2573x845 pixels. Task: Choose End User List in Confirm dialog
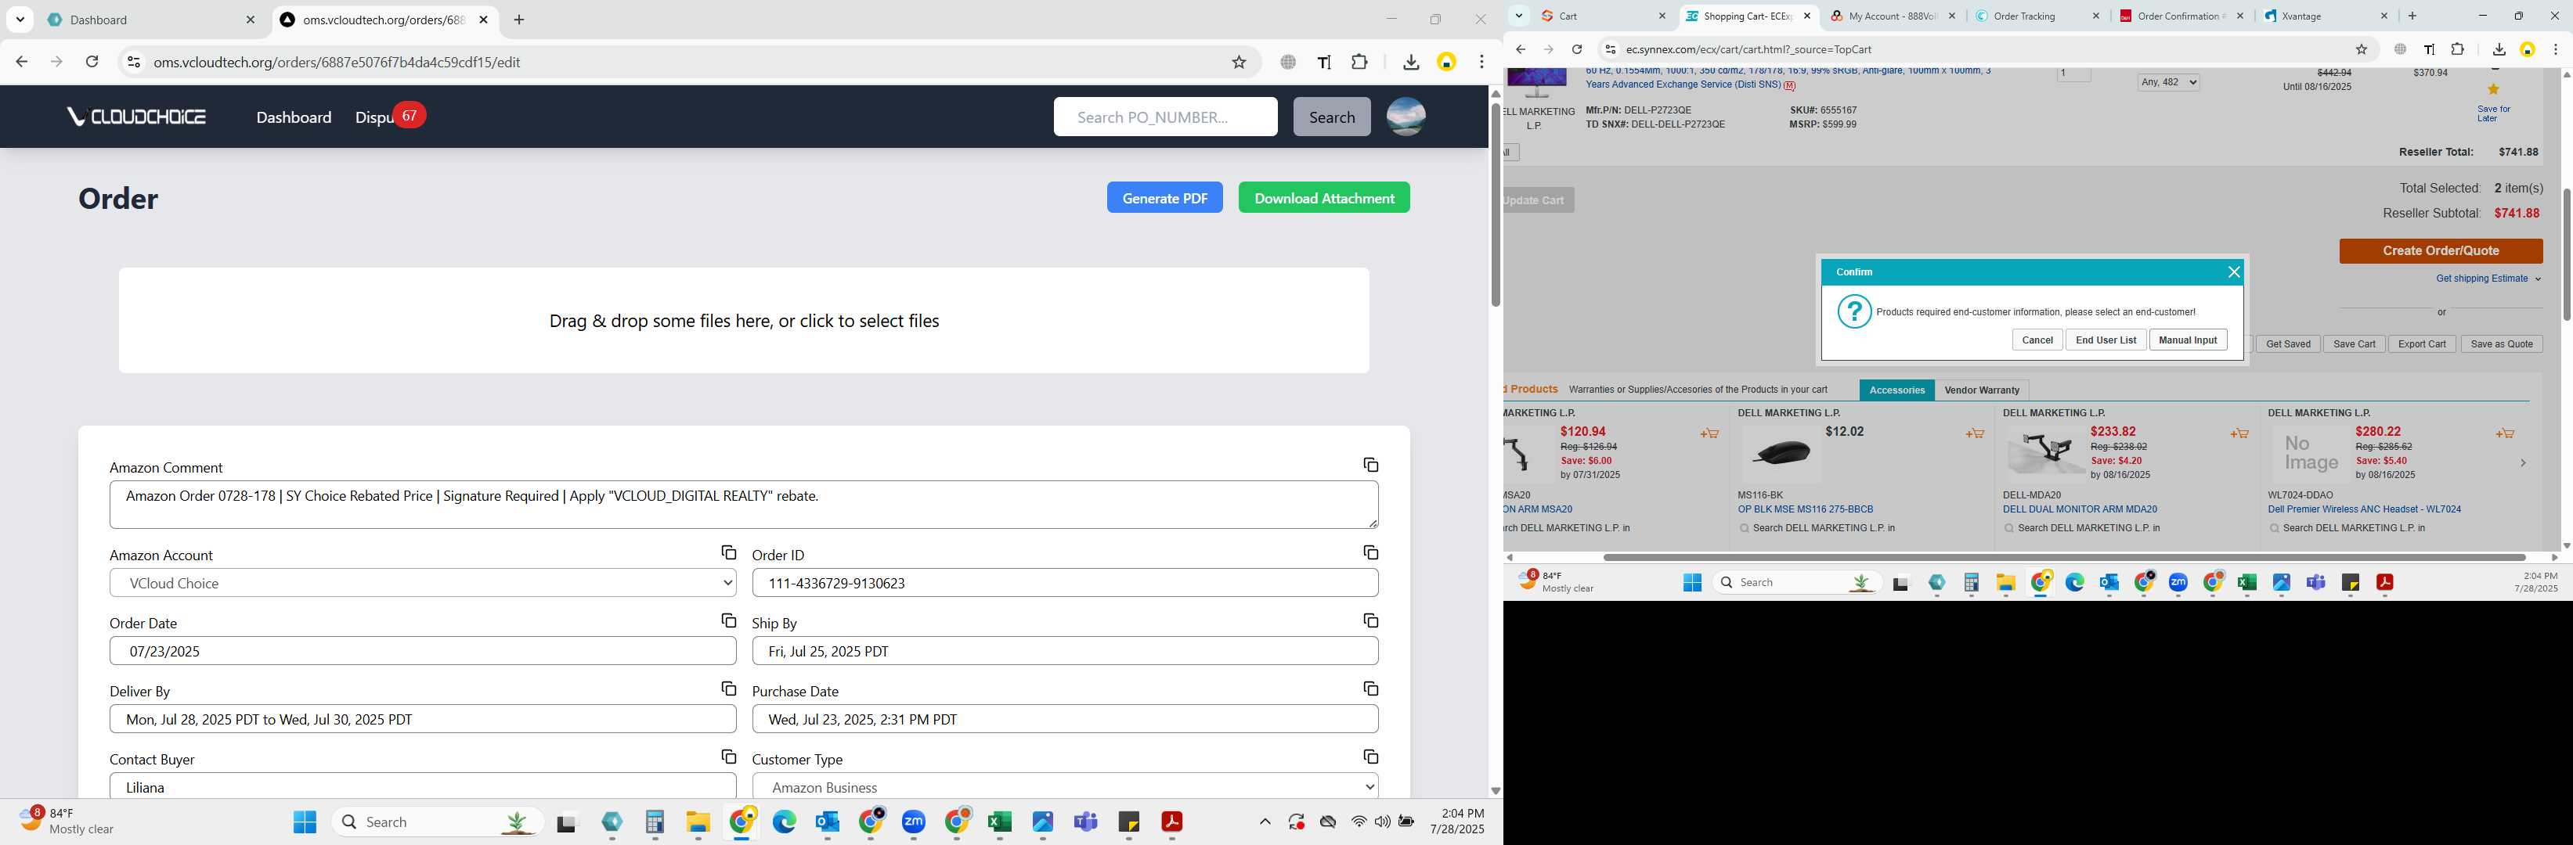[2106, 340]
